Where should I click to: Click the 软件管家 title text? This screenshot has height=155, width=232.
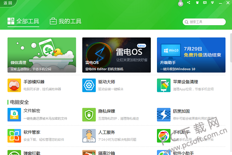tap(32, 132)
